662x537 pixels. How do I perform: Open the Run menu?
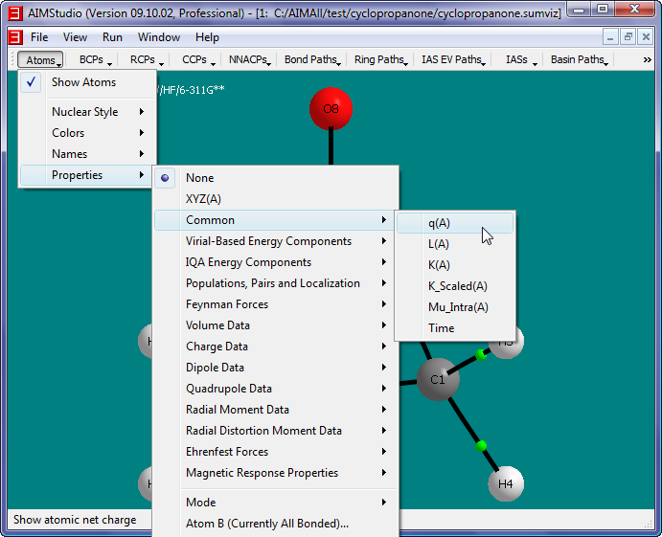click(112, 37)
